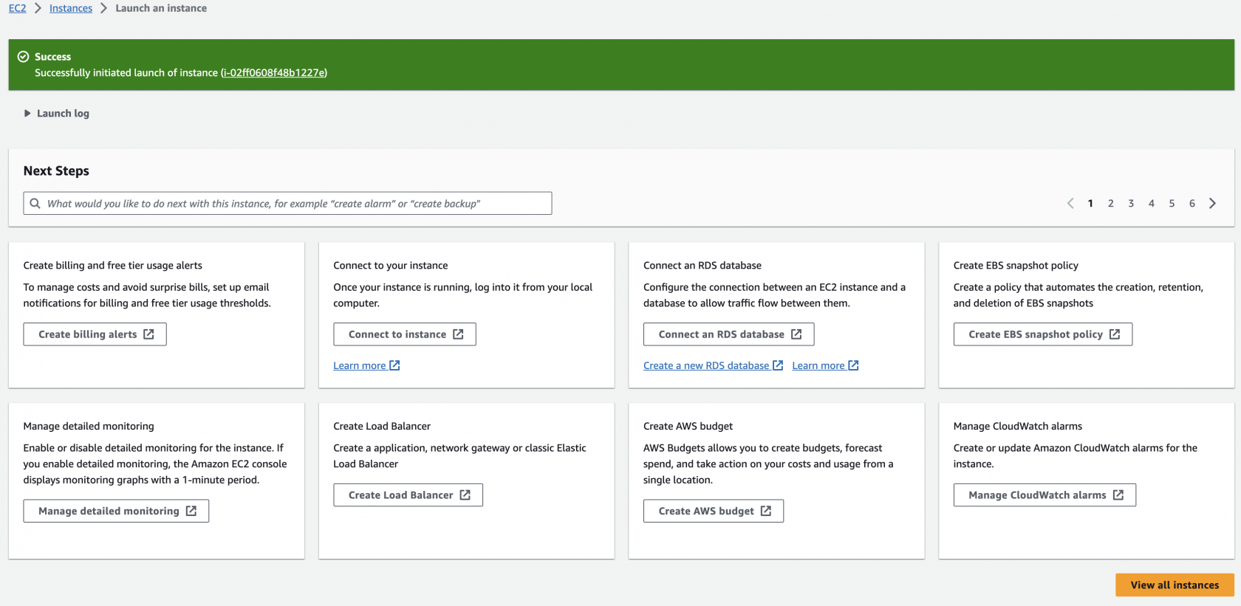This screenshot has height=606, width=1241.
Task: Go to next page using right chevron
Action: point(1212,204)
